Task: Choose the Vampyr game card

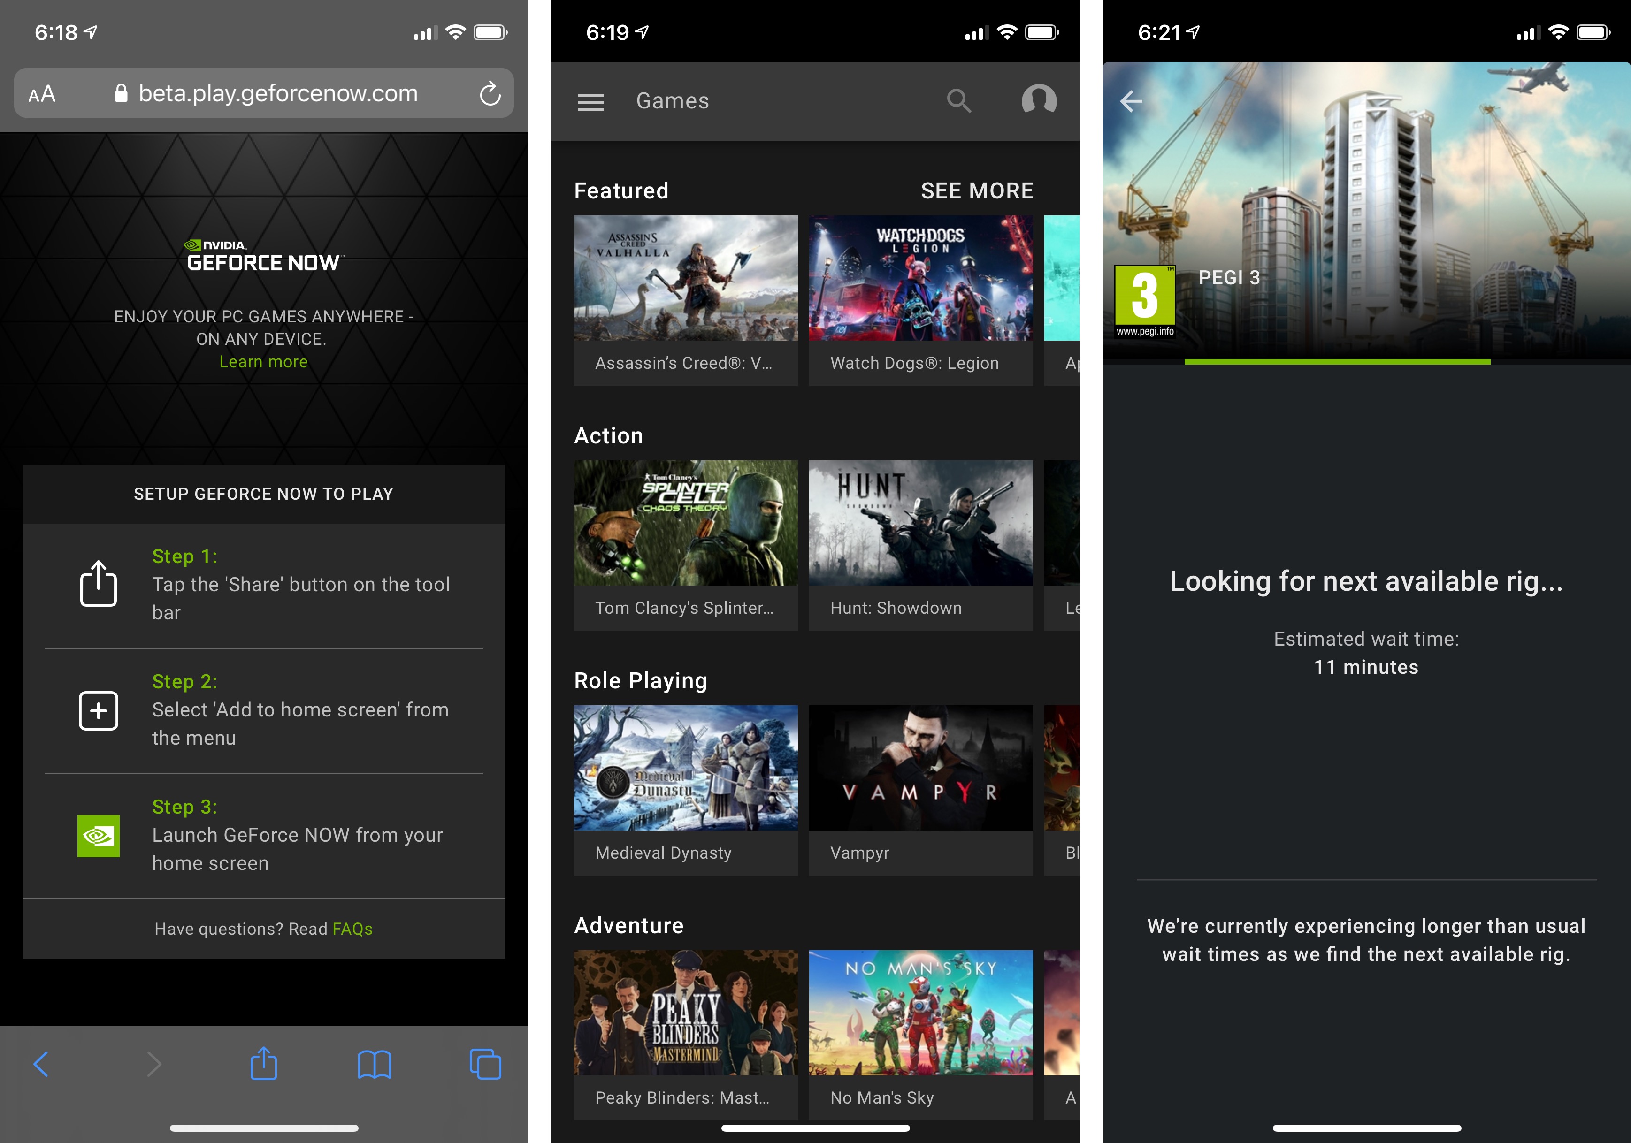Action: coord(920,790)
